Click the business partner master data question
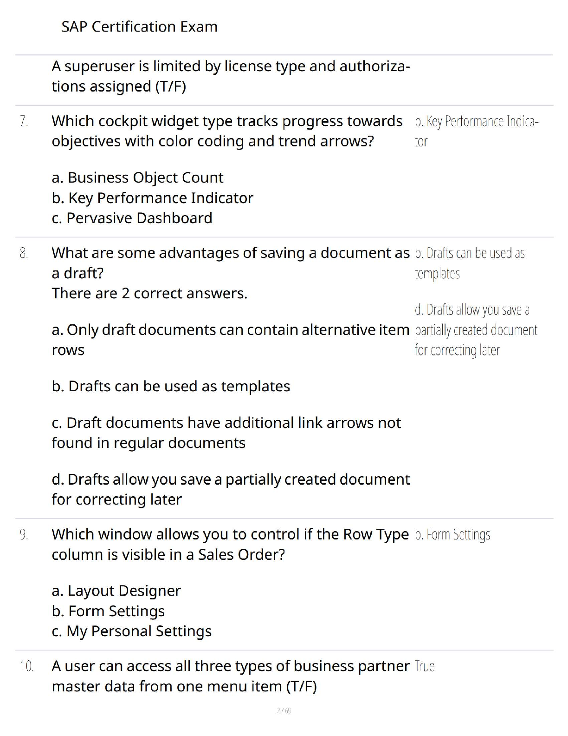The image size is (568, 736). click(x=231, y=676)
